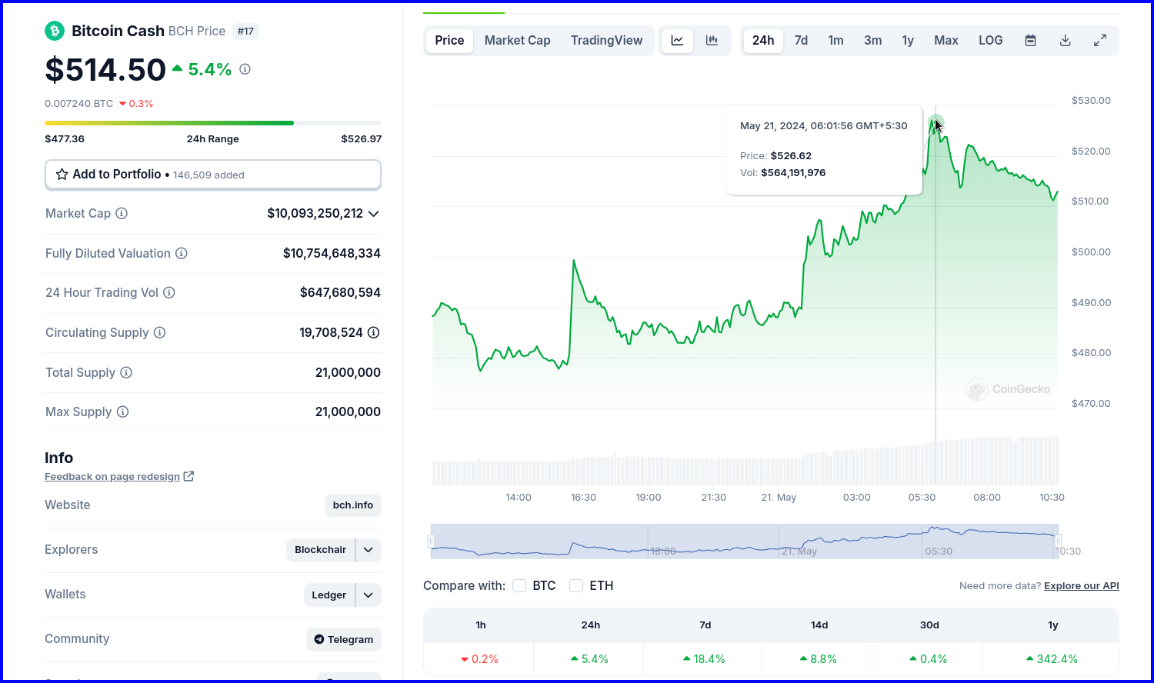Switch to candlestick chart icon
Screen dimensions: 1154x683
pos(712,41)
